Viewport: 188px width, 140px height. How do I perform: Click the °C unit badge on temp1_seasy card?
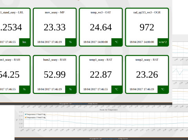(117, 89)
